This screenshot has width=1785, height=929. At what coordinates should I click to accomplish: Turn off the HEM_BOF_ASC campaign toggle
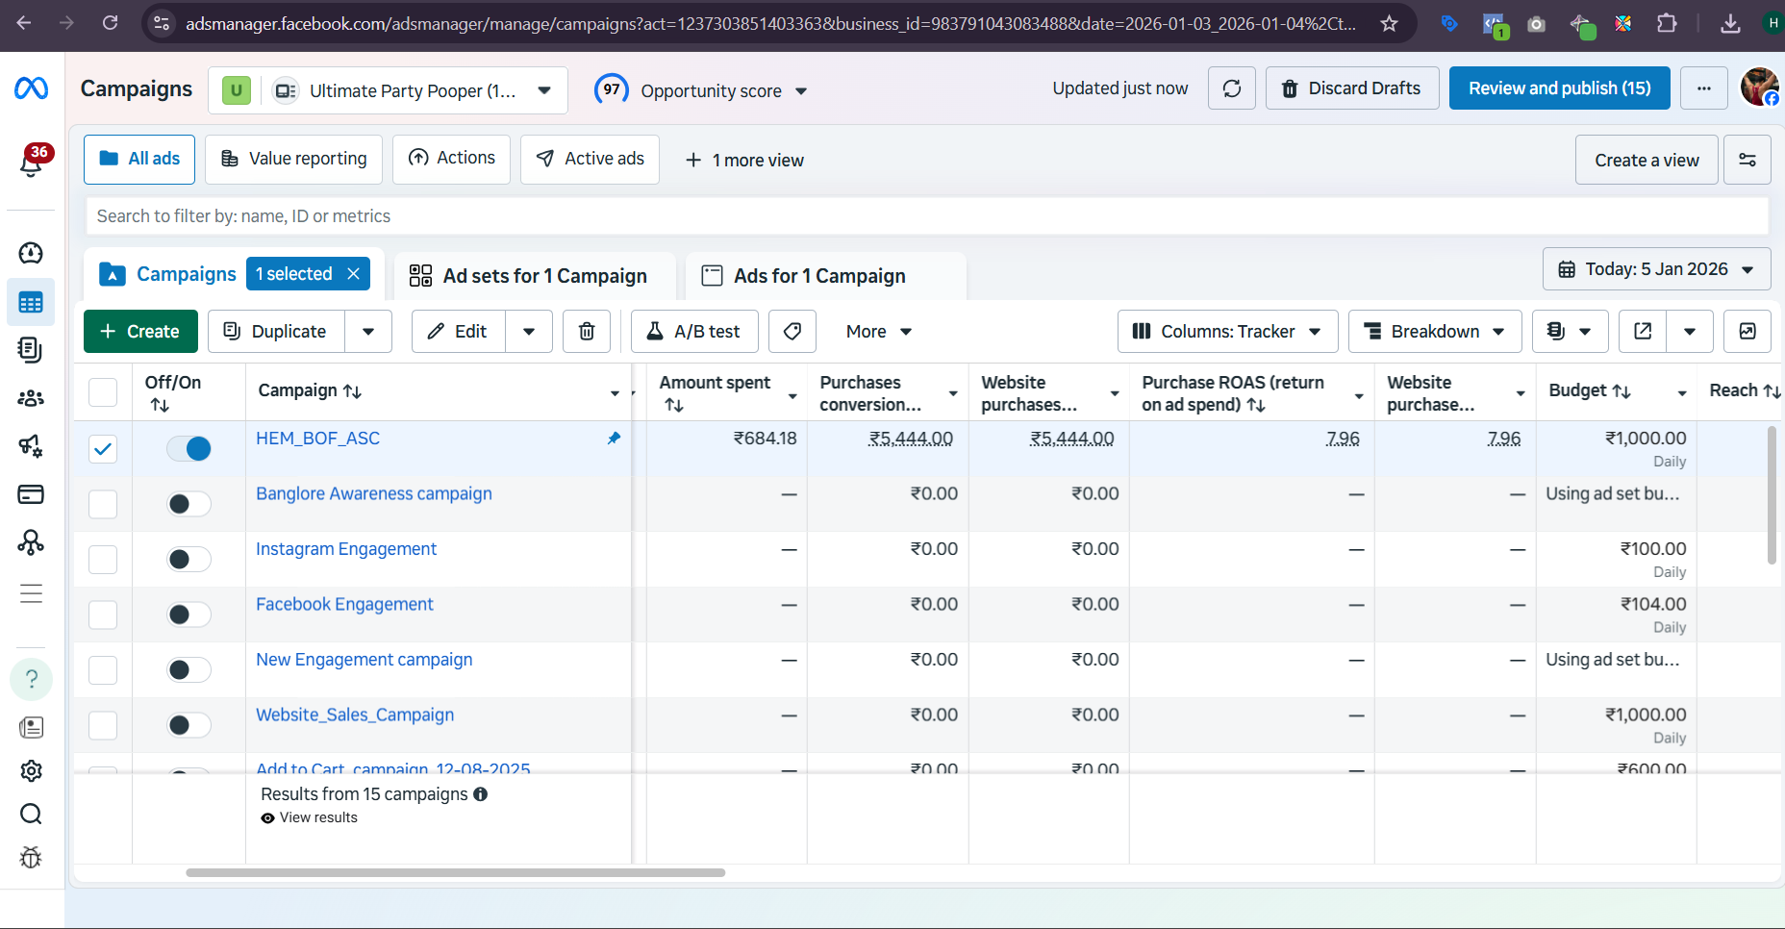tap(189, 449)
